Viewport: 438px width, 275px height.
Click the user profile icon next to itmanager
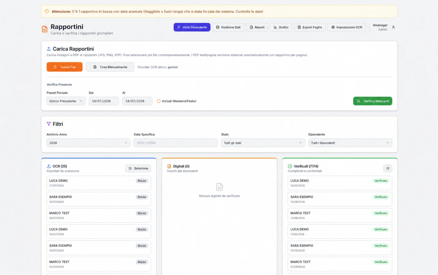tap(393, 27)
